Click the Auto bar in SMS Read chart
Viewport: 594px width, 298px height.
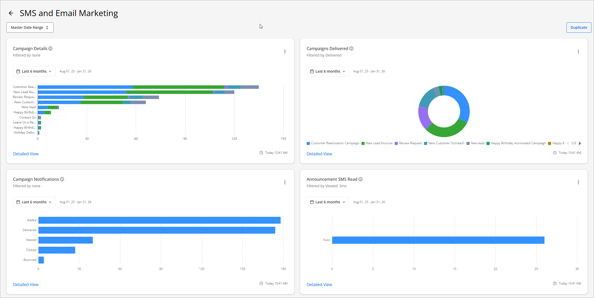[x=438, y=240]
